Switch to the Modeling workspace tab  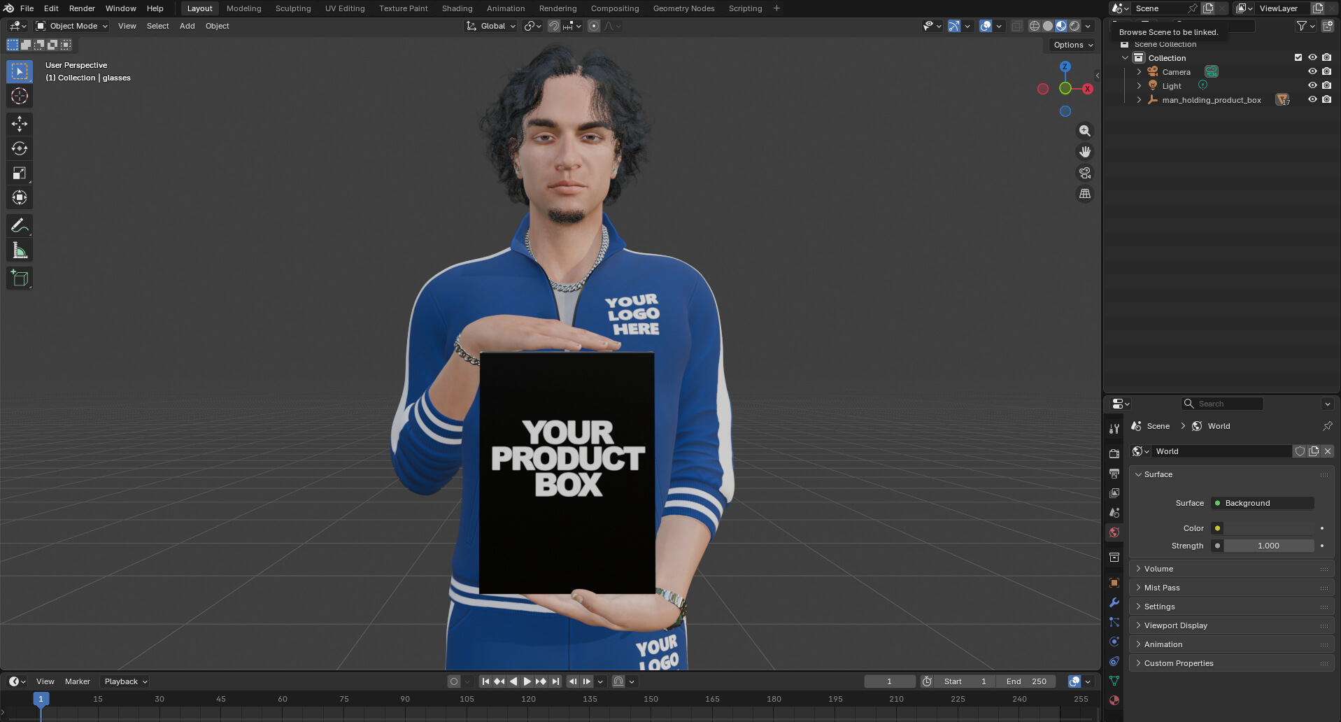click(243, 8)
